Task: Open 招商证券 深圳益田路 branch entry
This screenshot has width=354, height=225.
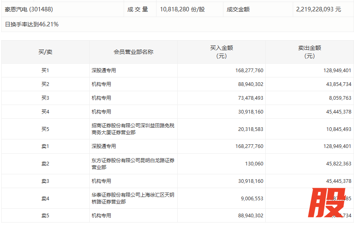Action: [x=133, y=129]
